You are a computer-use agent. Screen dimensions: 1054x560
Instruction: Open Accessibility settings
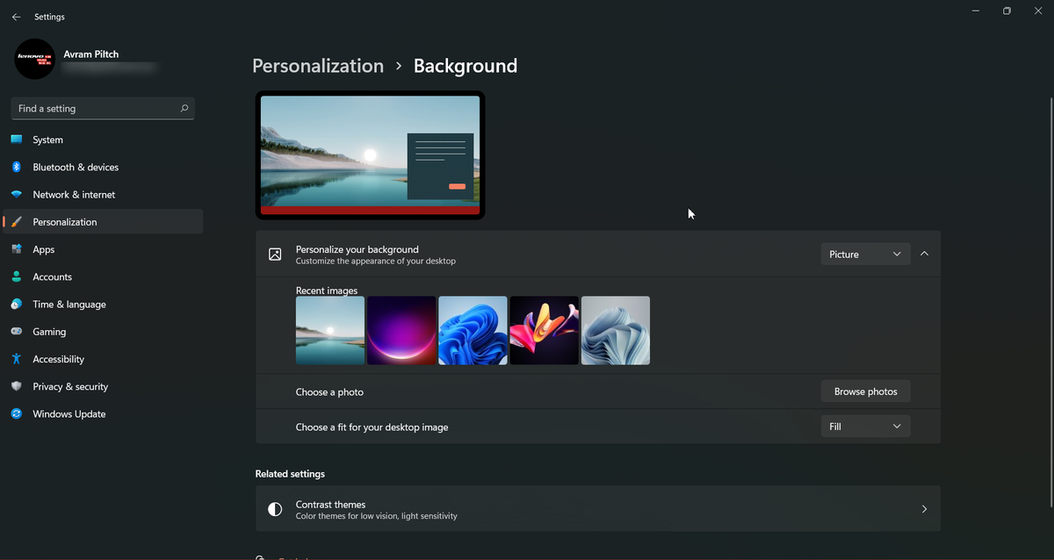(x=59, y=359)
